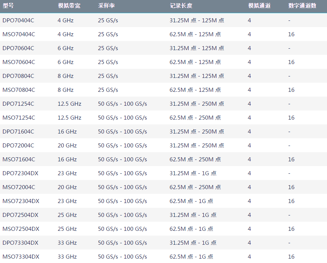
Task: Click the DPO70804C model name
Action: tap(18, 76)
